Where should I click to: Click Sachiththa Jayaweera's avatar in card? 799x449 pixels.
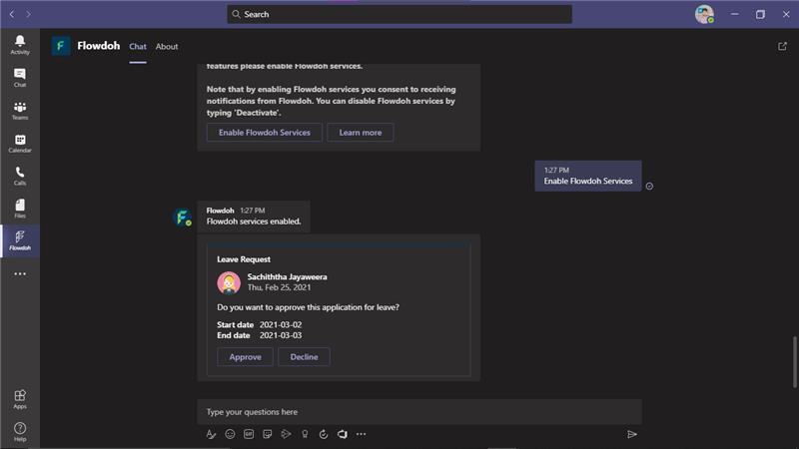(x=229, y=282)
